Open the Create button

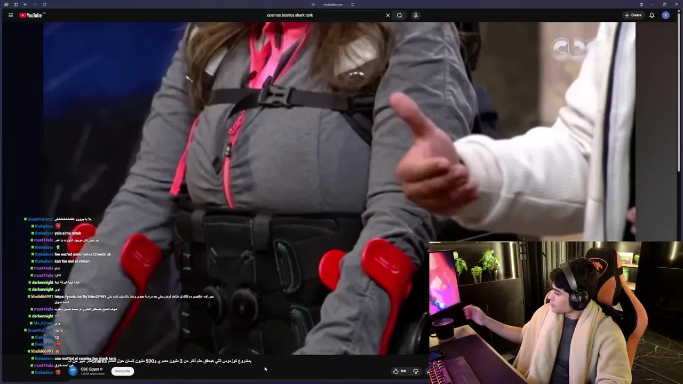[633, 15]
